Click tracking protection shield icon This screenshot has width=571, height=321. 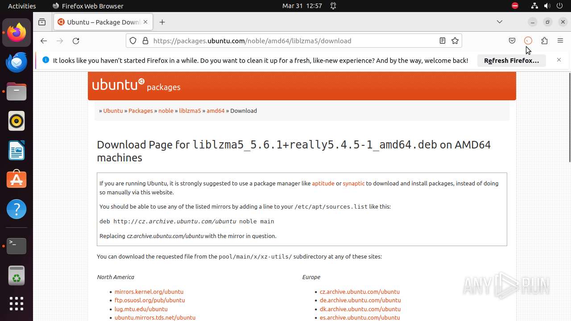(x=133, y=41)
